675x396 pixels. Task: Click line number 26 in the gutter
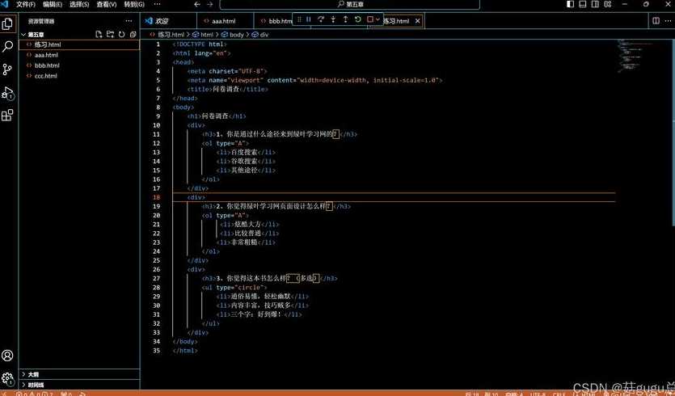pos(156,269)
